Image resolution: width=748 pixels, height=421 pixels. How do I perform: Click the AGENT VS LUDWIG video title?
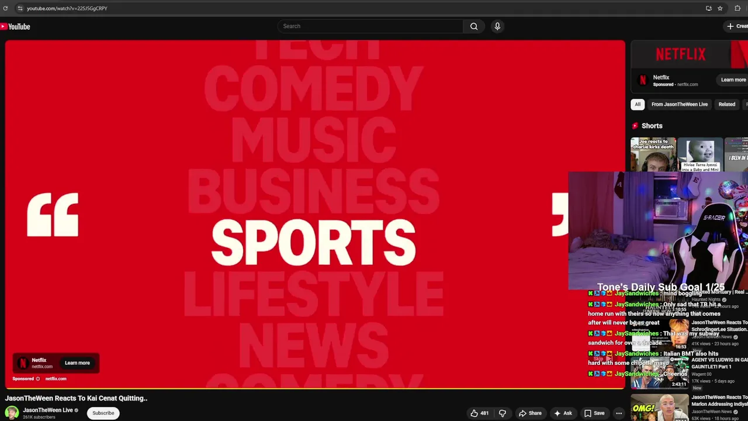coord(719,363)
